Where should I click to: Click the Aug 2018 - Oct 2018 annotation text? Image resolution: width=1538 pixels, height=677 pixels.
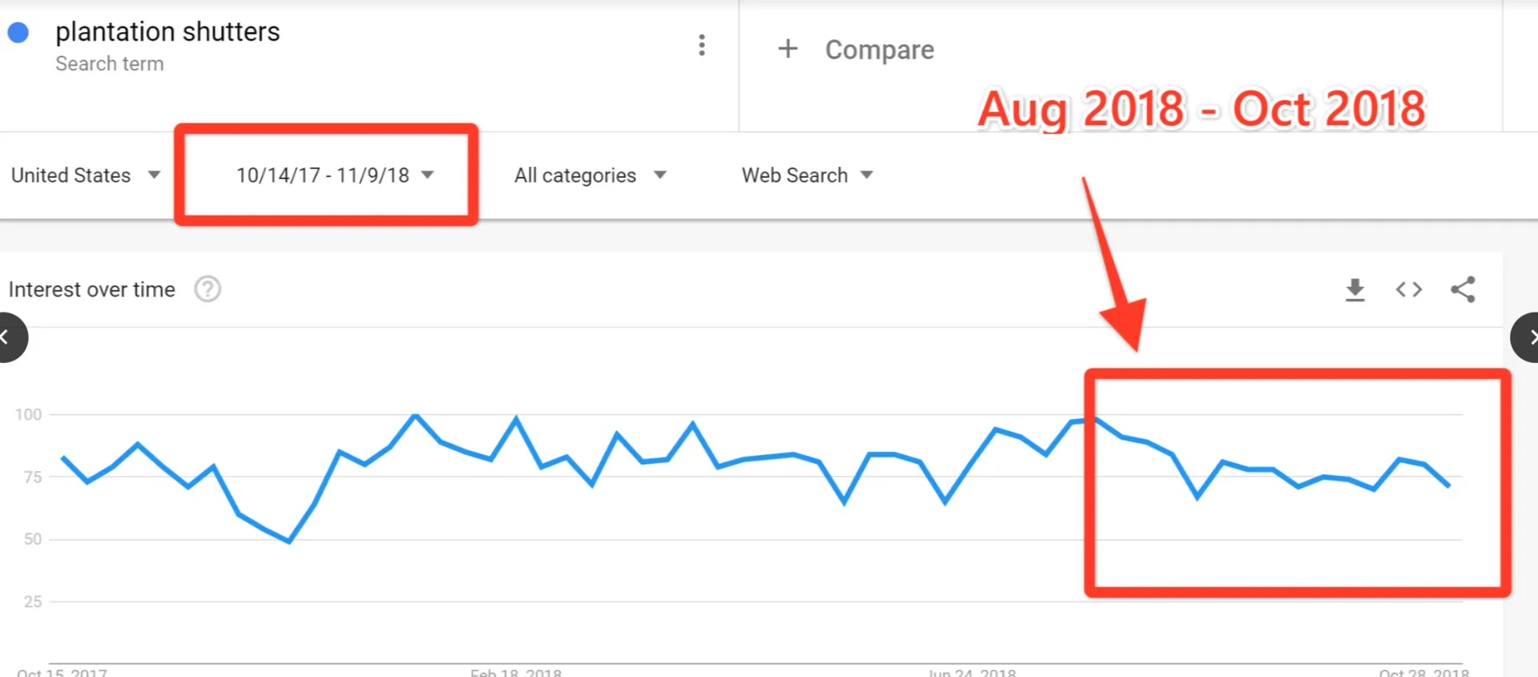coord(1202,109)
